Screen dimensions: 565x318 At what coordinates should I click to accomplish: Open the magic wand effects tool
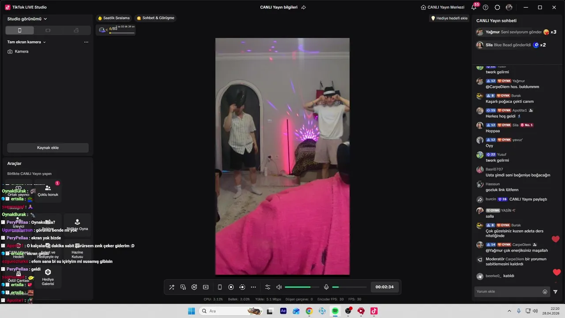[172, 287]
